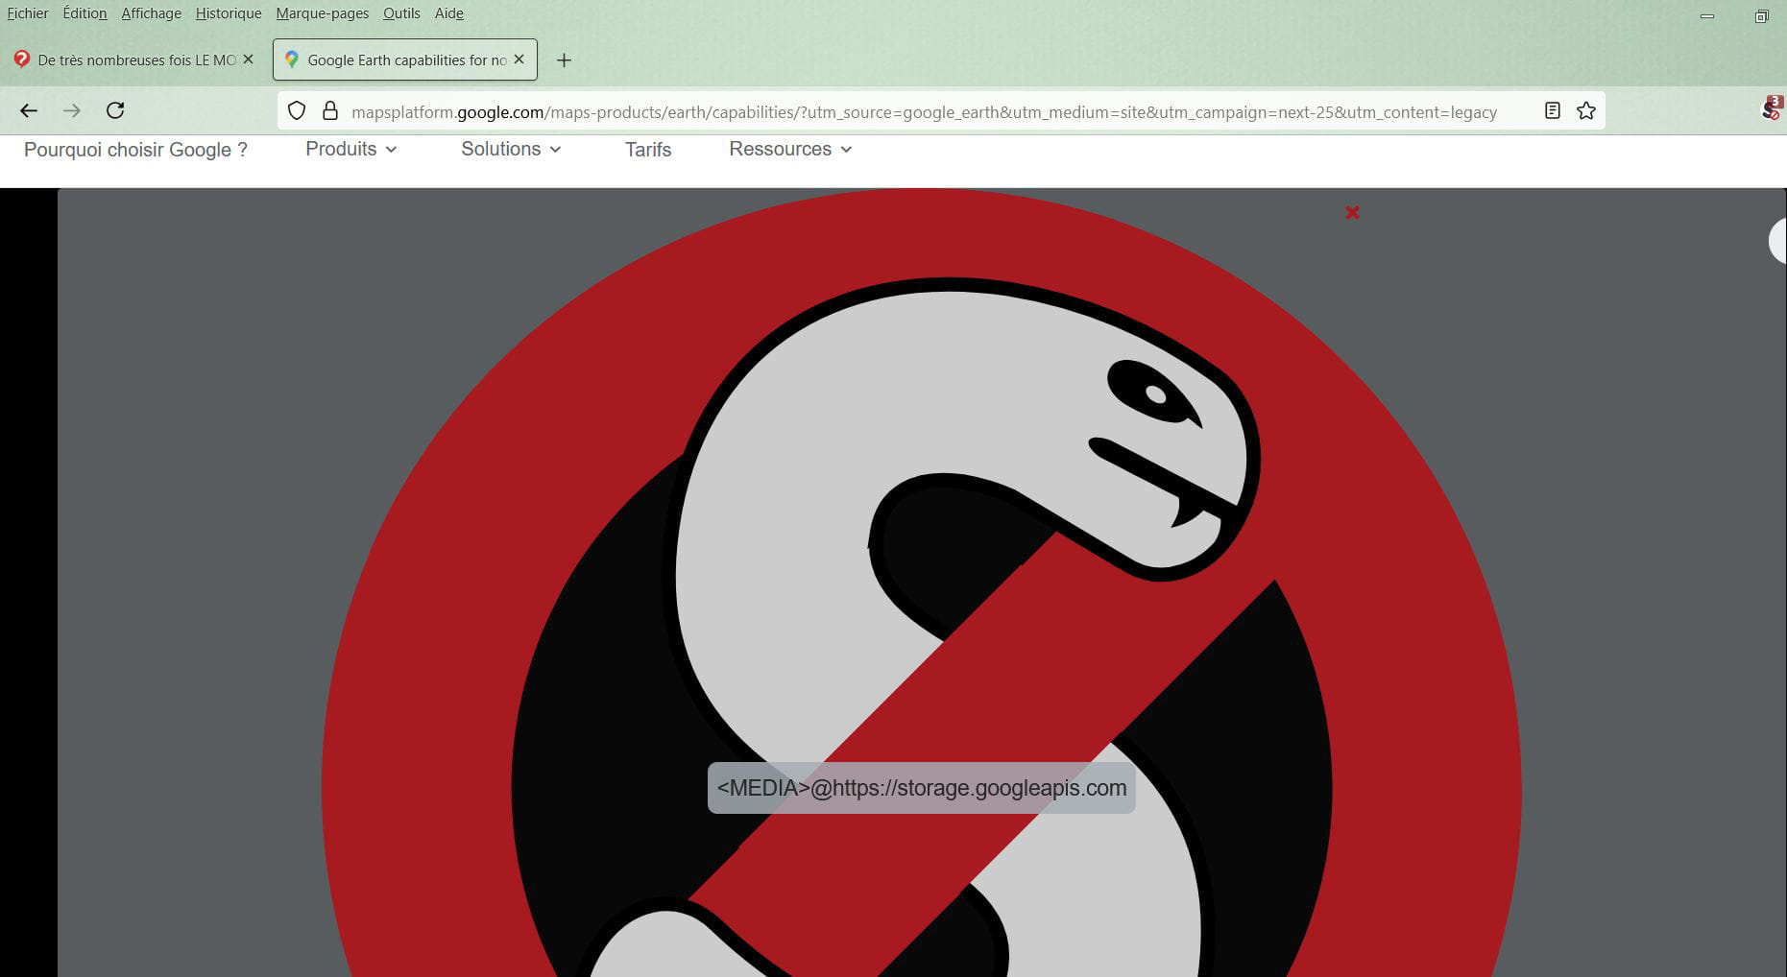Image resolution: width=1787 pixels, height=977 pixels.
Task: Open the Marque-pages menu
Action: (x=323, y=13)
